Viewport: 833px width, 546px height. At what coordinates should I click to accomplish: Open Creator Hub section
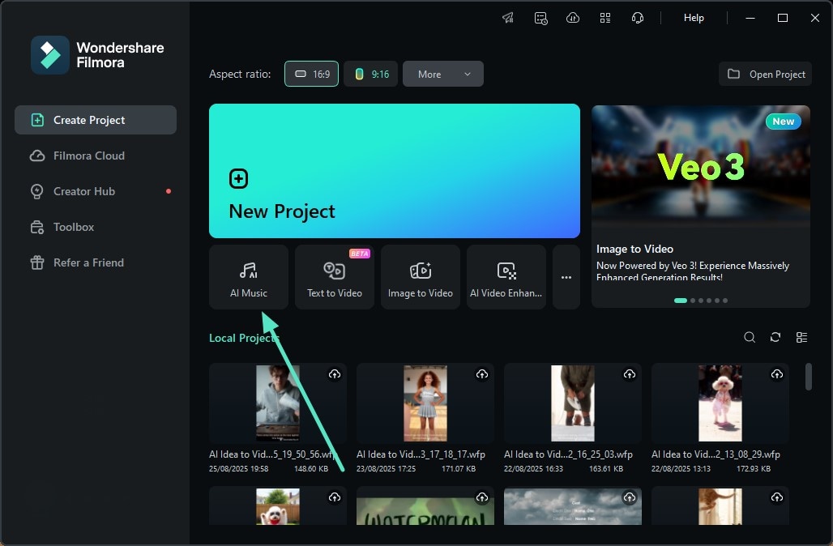[x=96, y=191]
